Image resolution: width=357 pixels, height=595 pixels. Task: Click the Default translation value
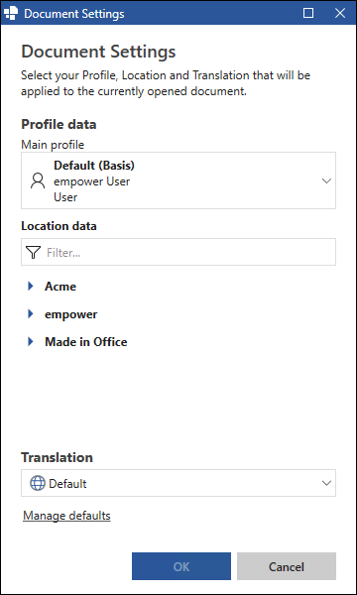(x=67, y=484)
